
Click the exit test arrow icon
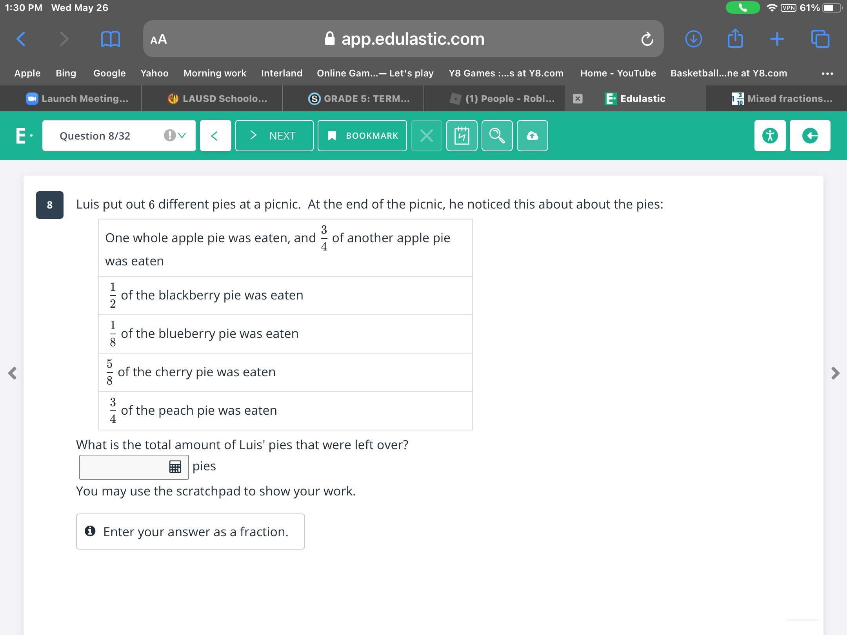point(810,136)
